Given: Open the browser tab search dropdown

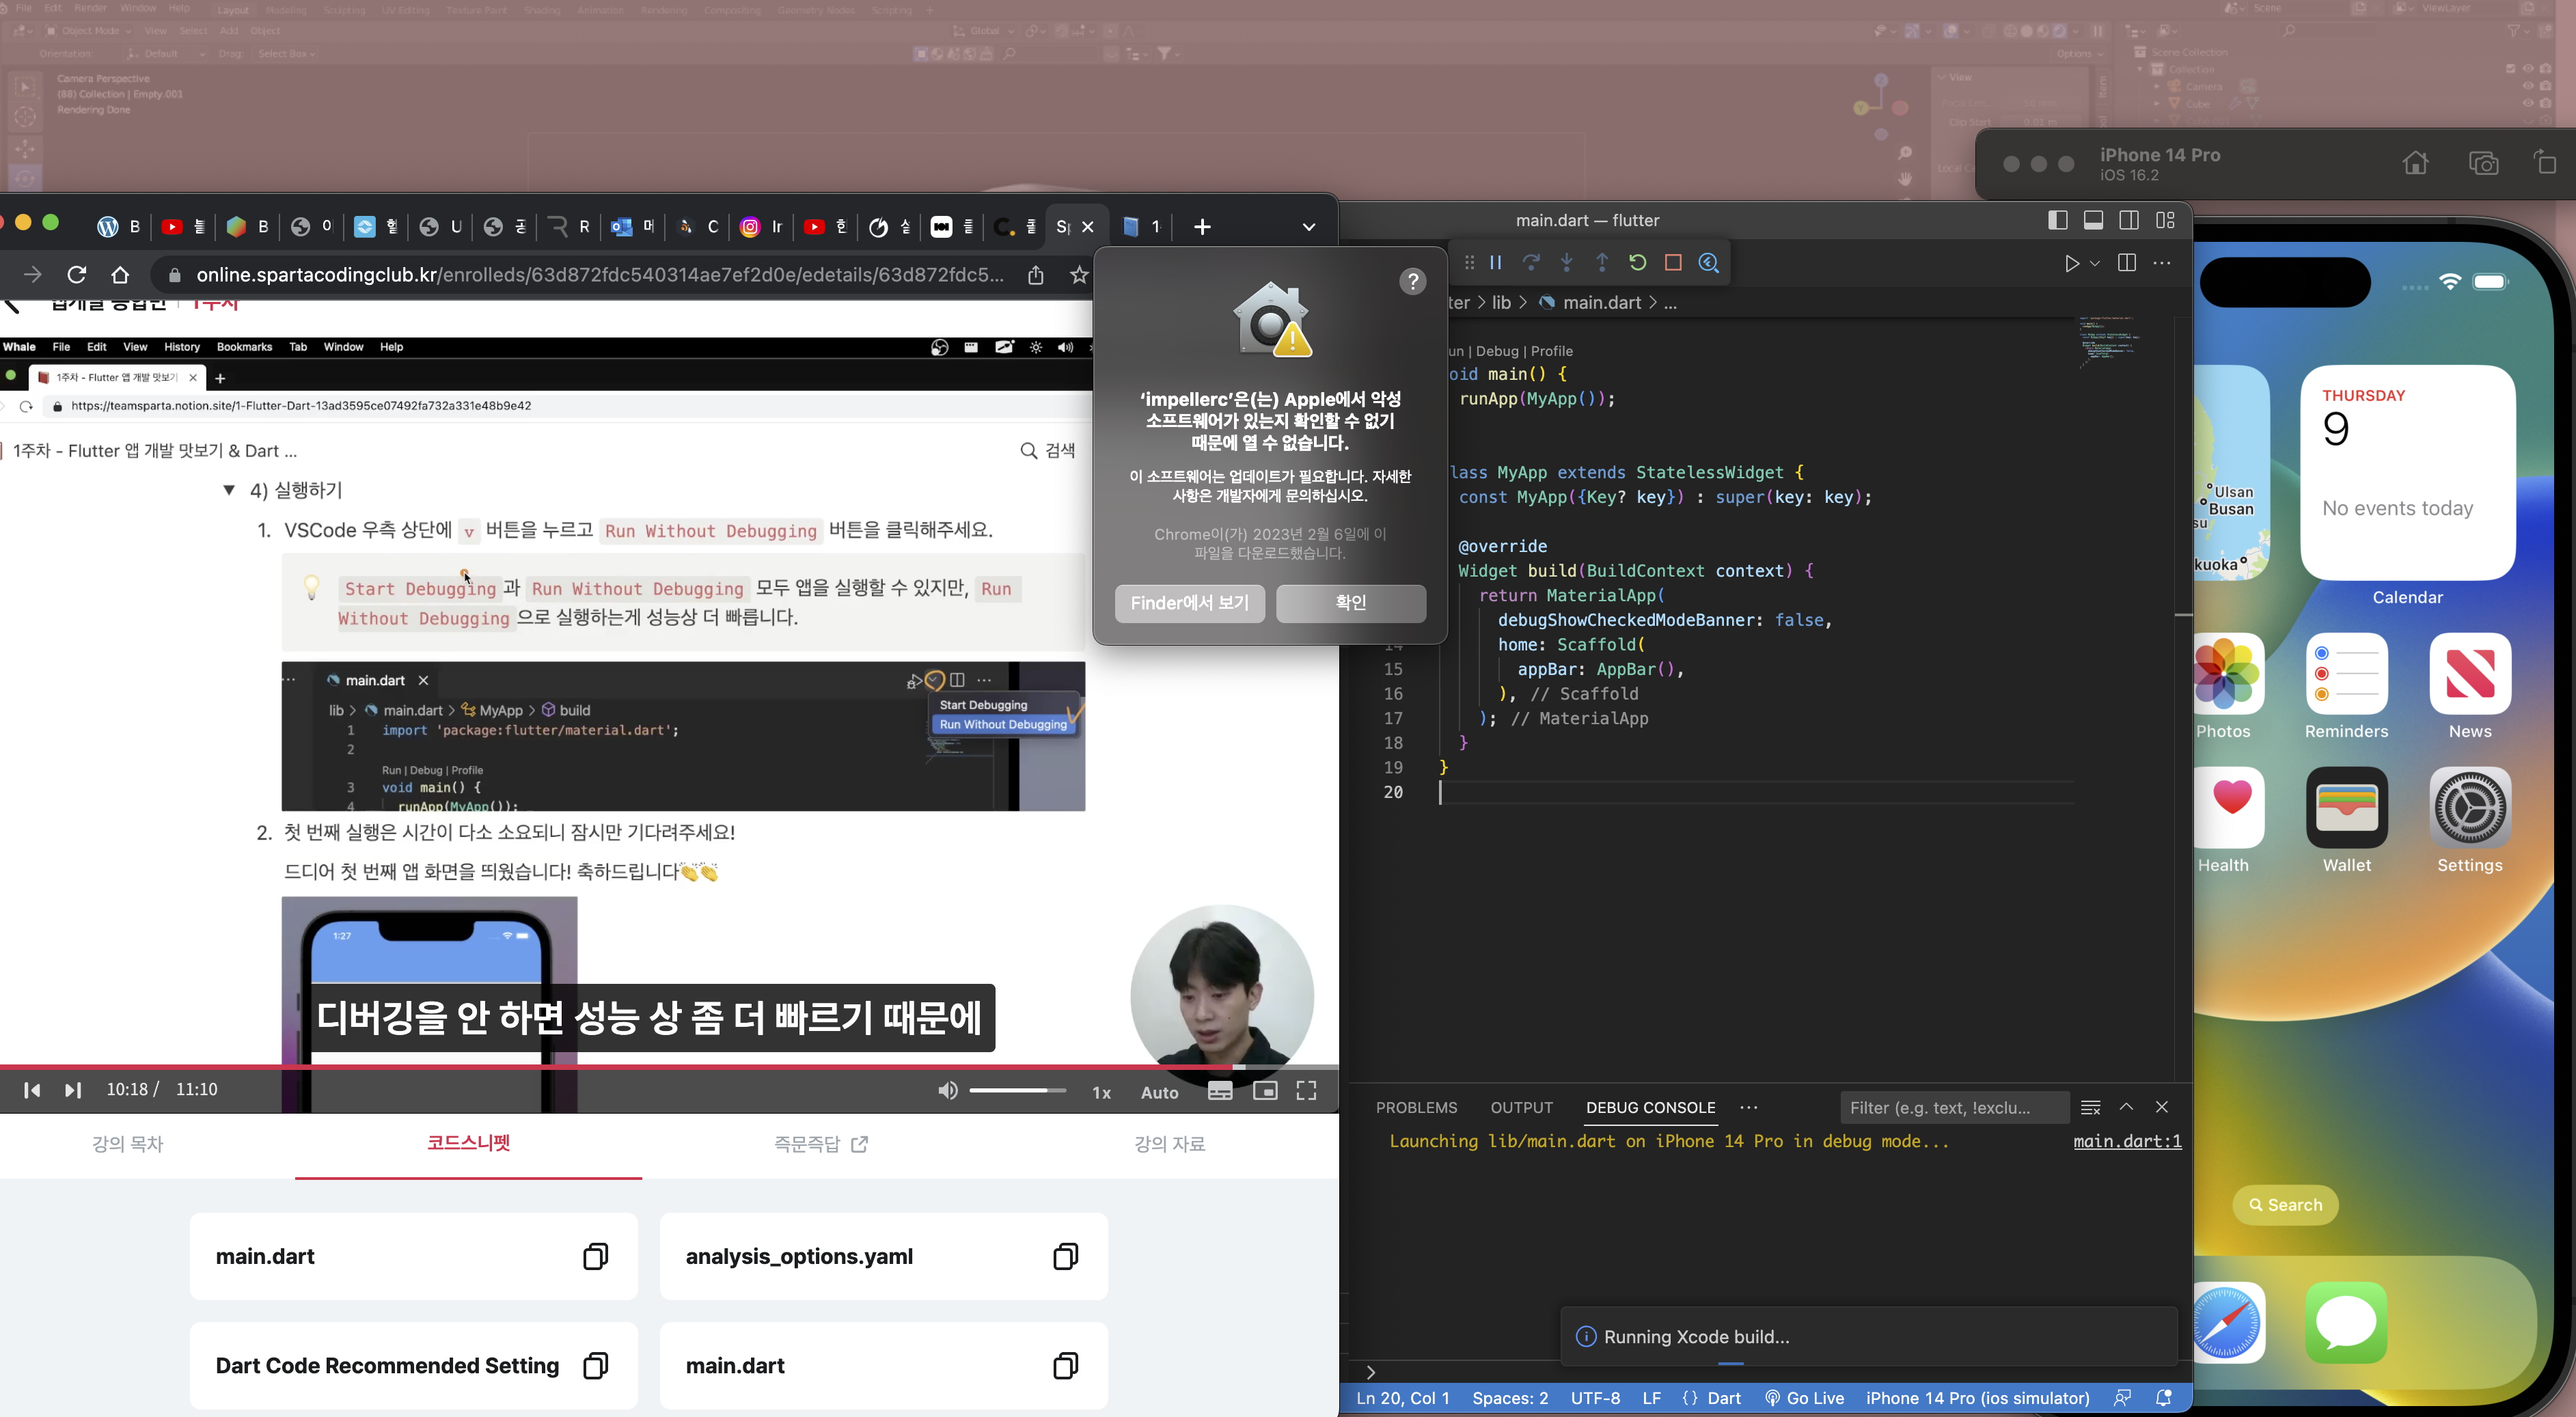Looking at the screenshot, I should [x=1308, y=227].
